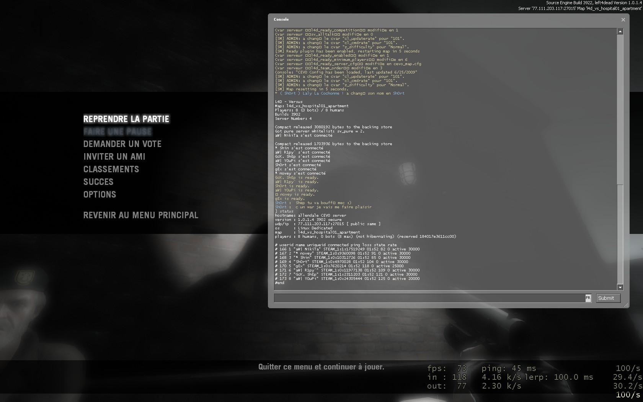Viewport: 643px width, 402px height.
Task: Focus the console command input field
Action: click(x=429, y=298)
